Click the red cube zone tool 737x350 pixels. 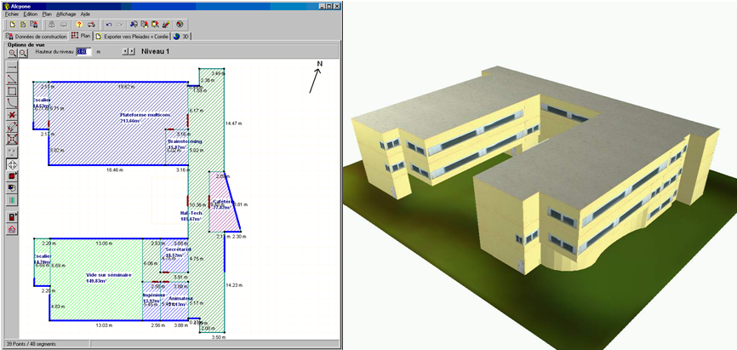pyautogui.click(x=12, y=176)
